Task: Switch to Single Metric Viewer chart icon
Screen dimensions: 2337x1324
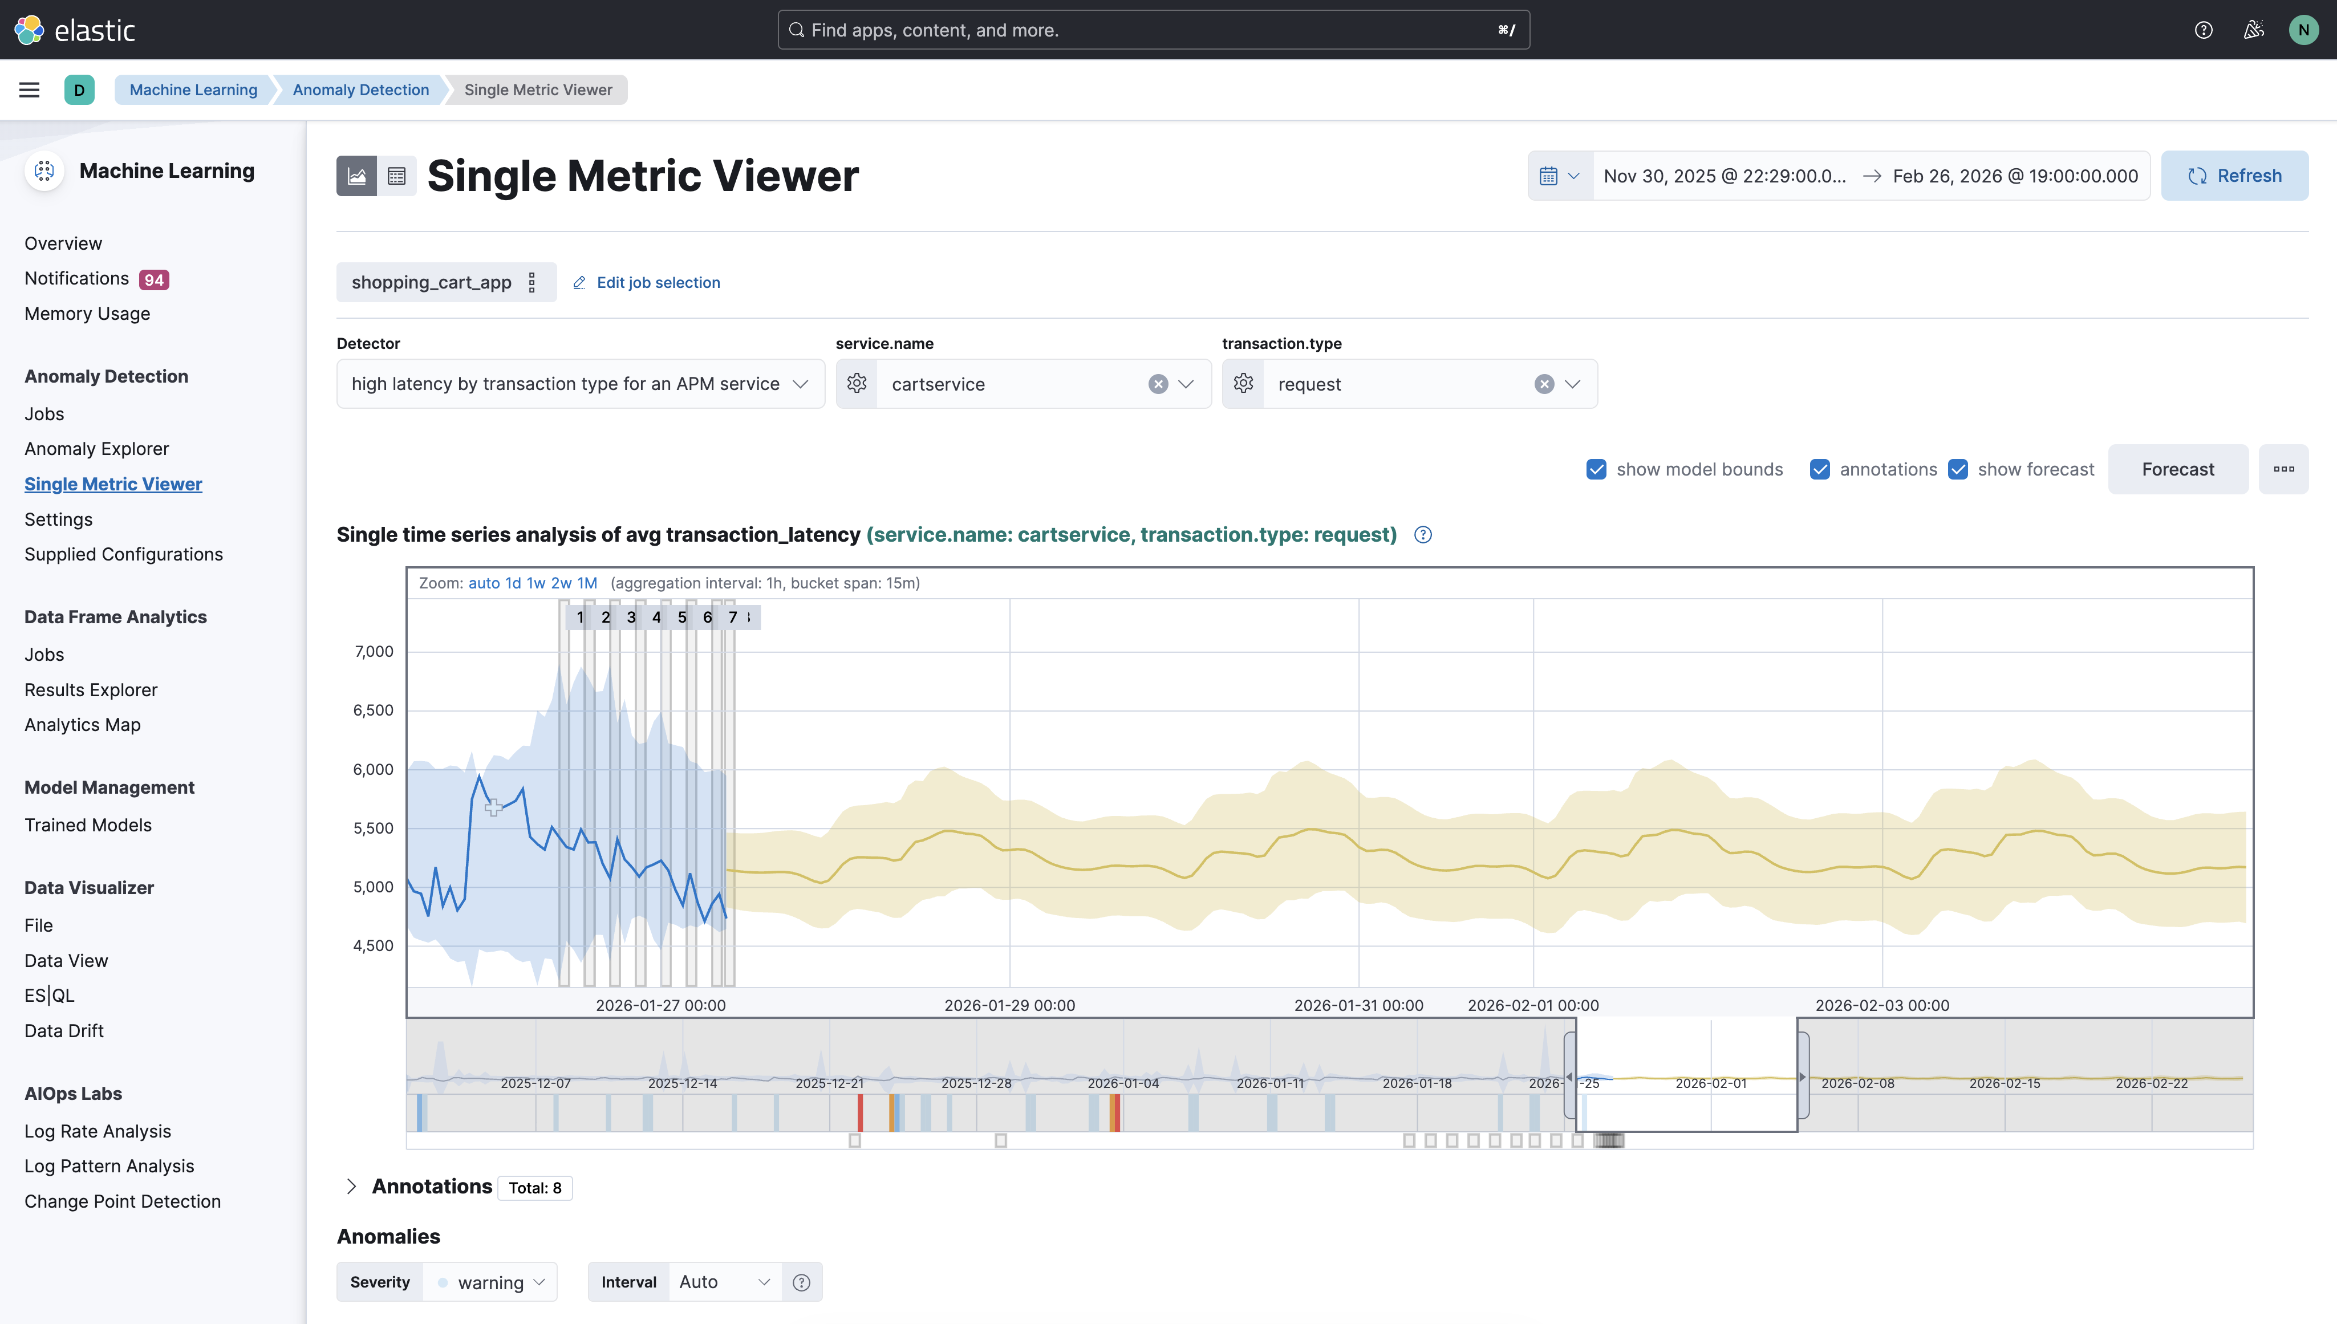Action: (x=356, y=176)
